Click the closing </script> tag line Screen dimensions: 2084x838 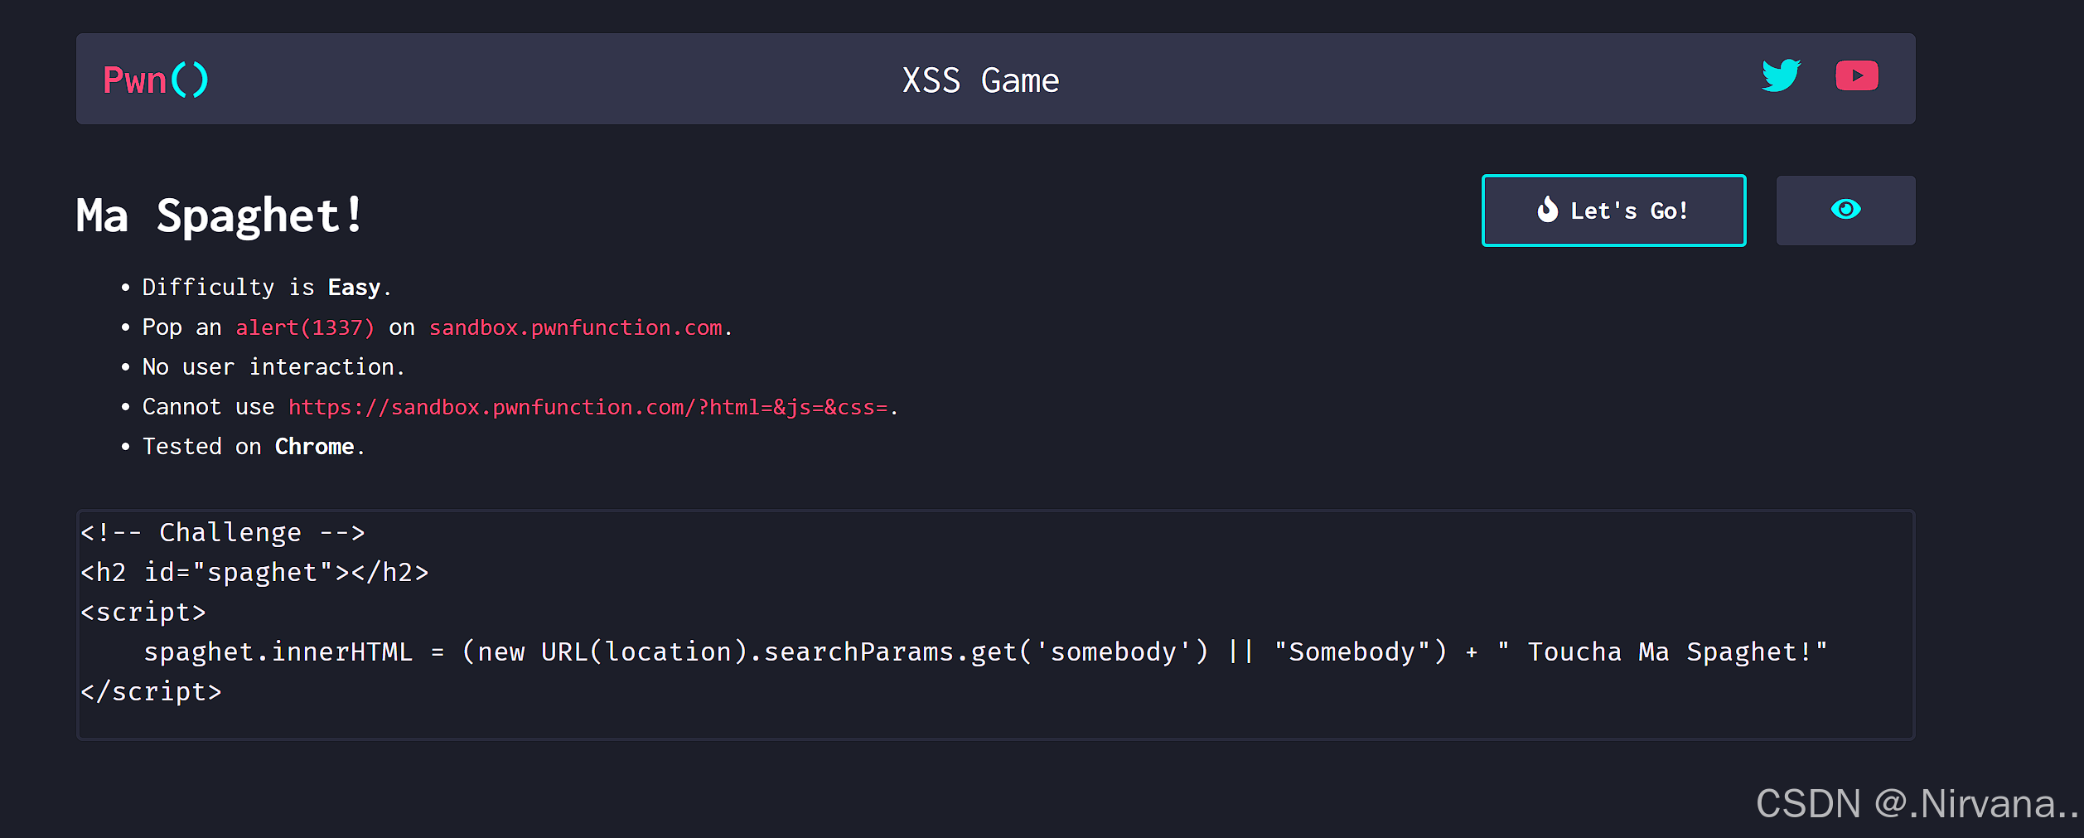pyautogui.click(x=151, y=691)
